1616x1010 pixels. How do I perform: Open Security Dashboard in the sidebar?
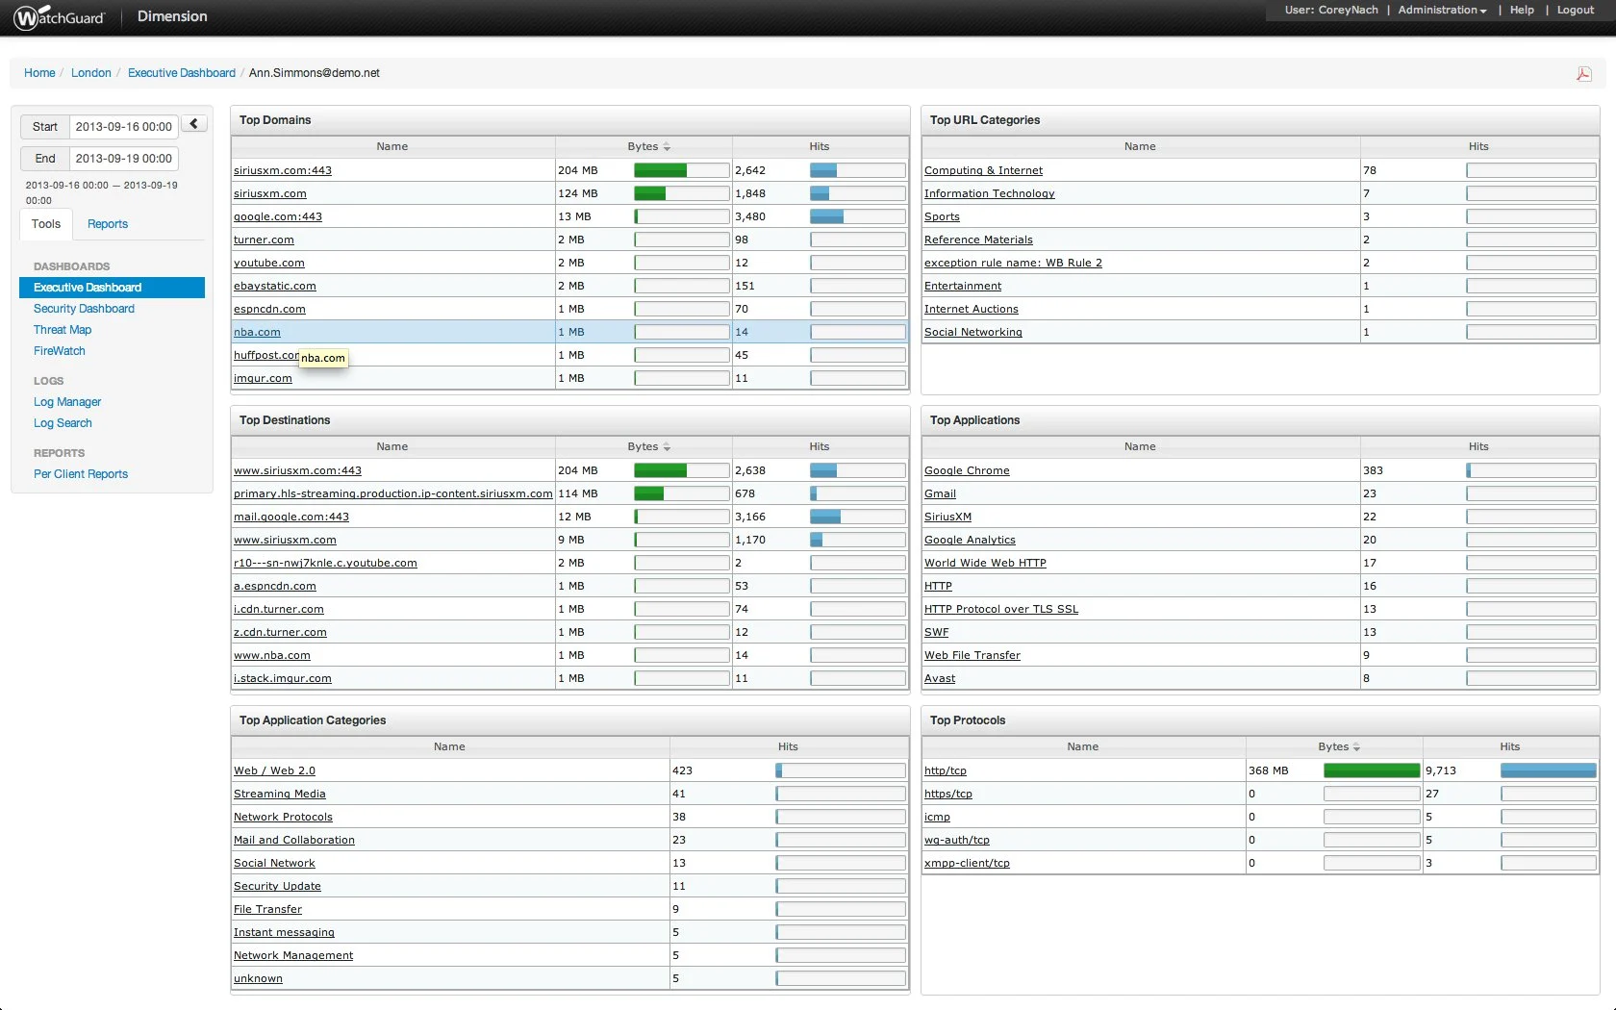pyautogui.click(x=84, y=309)
